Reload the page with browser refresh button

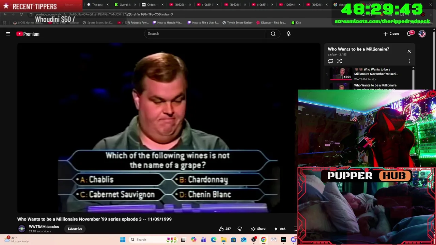[21, 14]
